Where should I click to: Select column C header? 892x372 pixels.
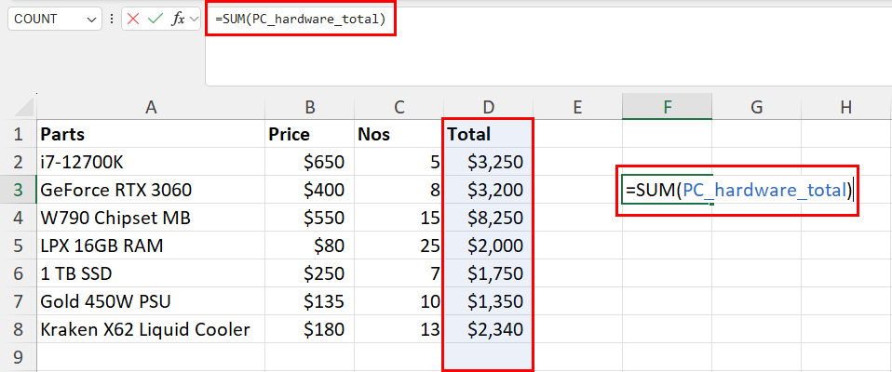click(x=399, y=107)
